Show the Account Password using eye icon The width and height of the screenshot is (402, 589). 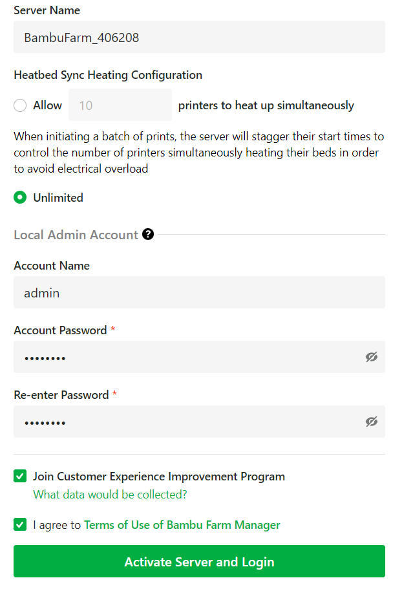tap(371, 357)
